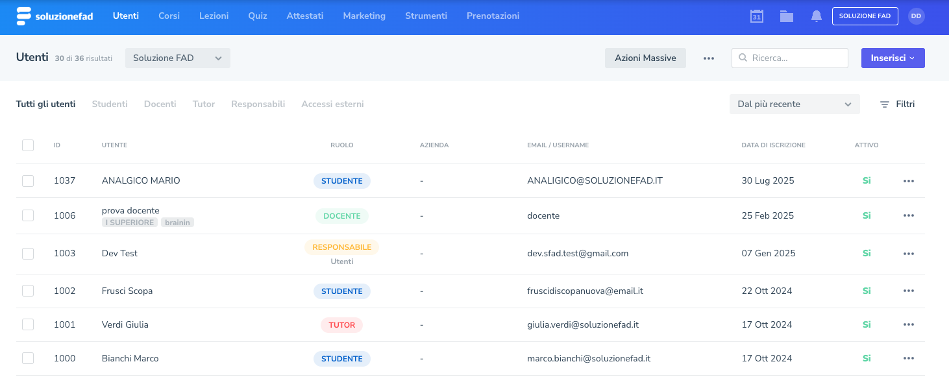Image resolution: width=949 pixels, height=377 pixels.
Task: Open more options next to Azioni Massive
Action: point(708,58)
